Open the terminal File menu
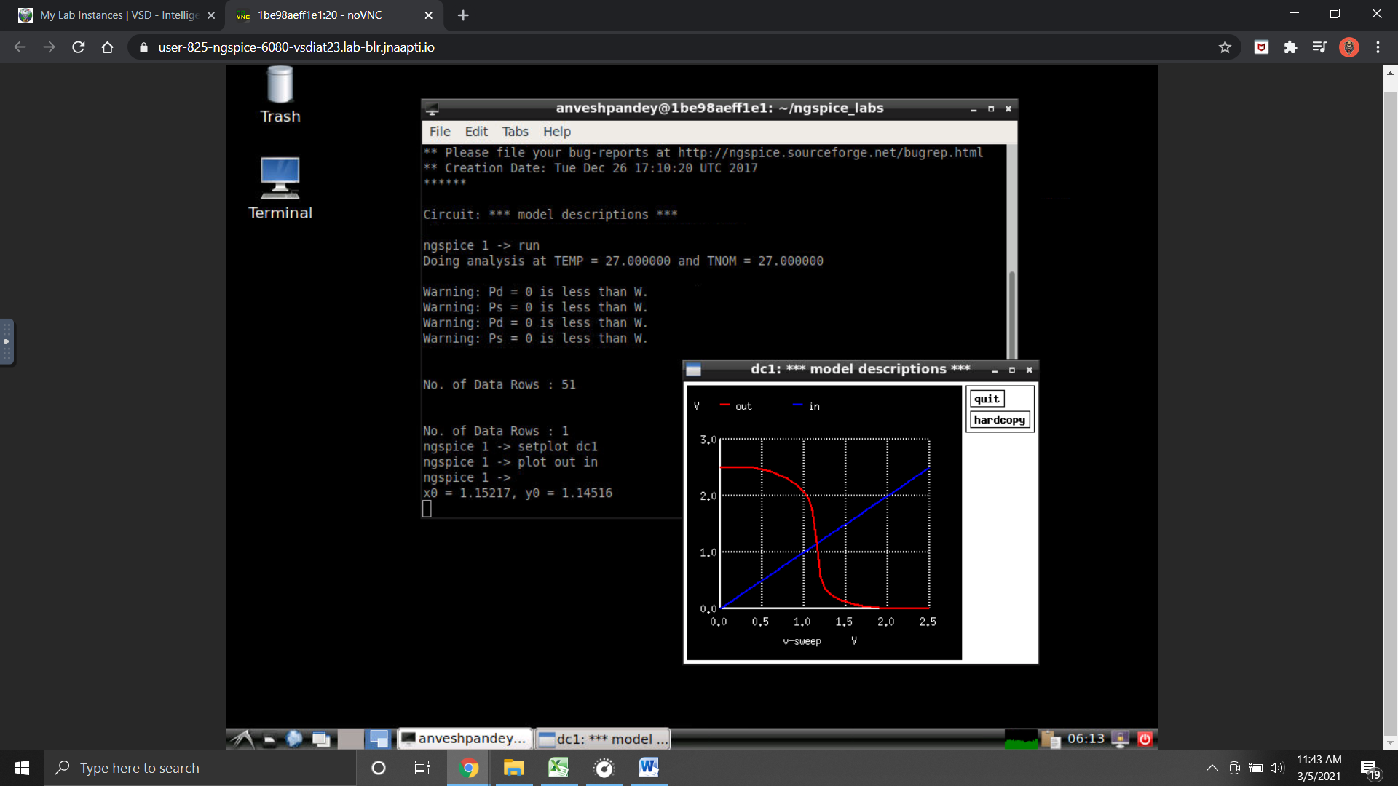This screenshot has height=786, width=1398. (439, 132)
